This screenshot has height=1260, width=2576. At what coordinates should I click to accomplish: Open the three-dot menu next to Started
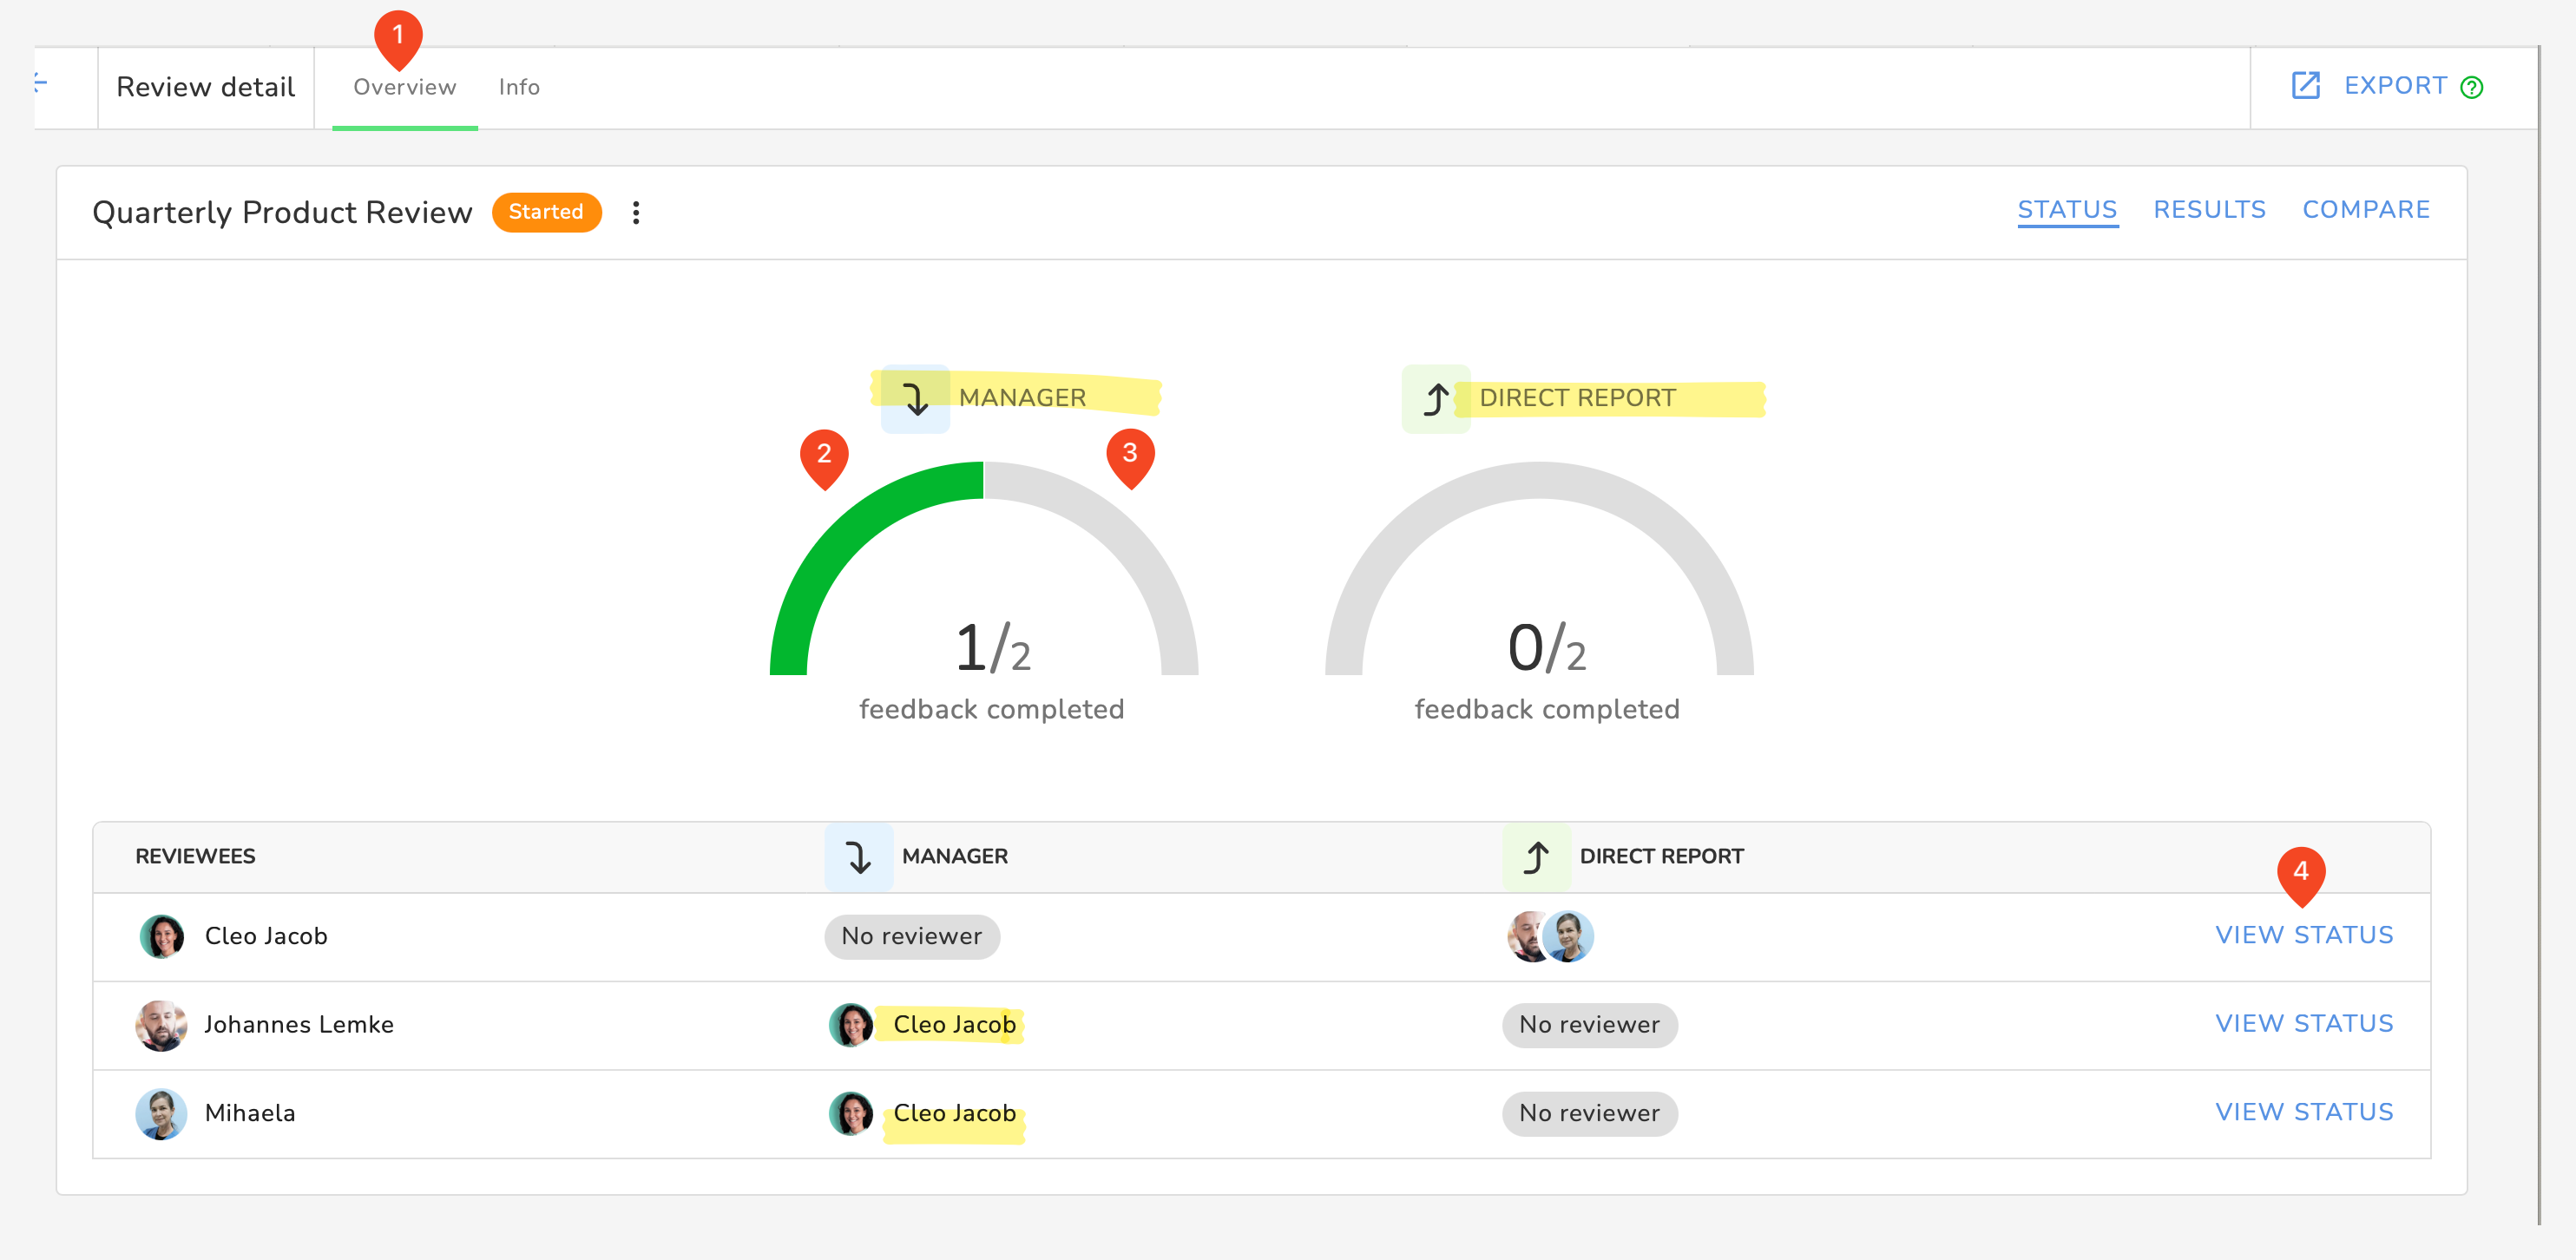tap(636, 212)
